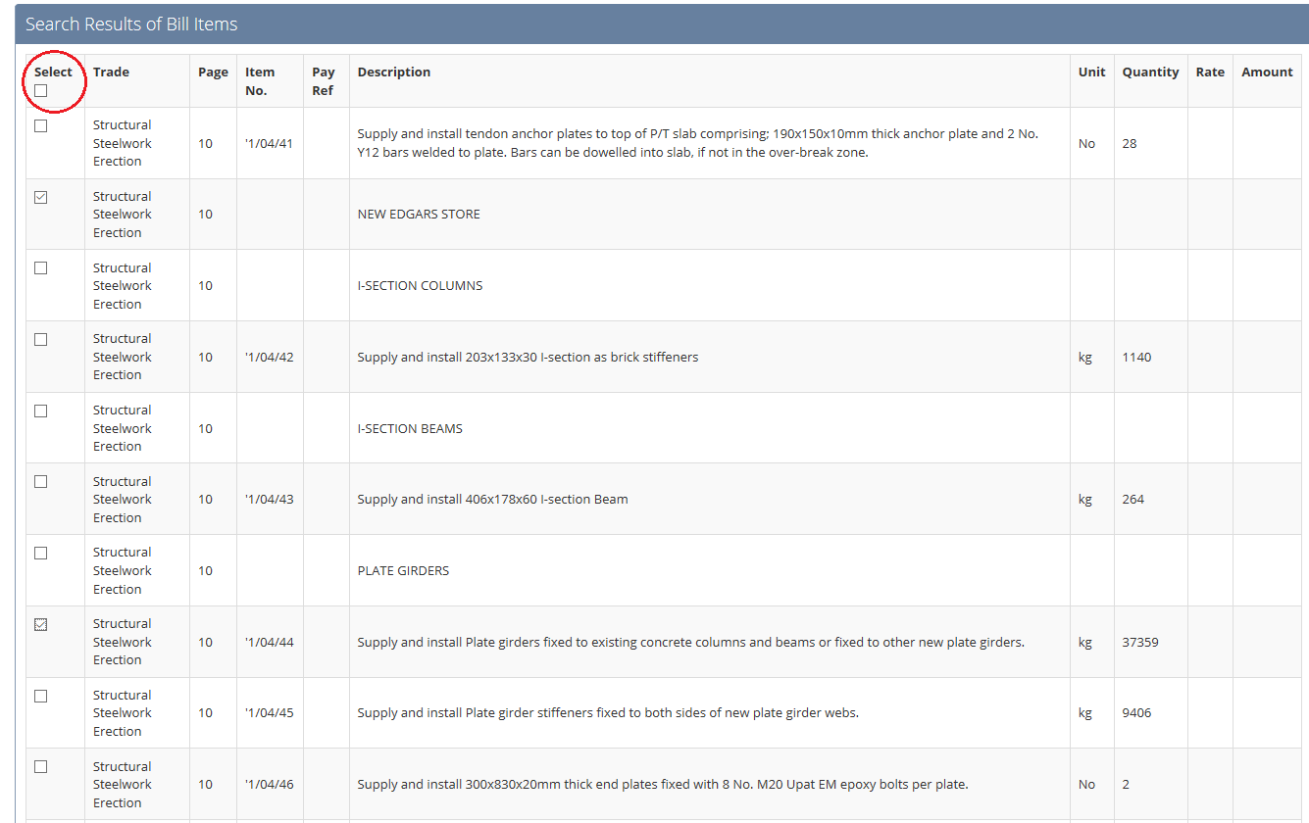The height and width of the screenshot is (823, 1309).
Task: Click item number '1/04/41
Action: (x=270, y=143)
